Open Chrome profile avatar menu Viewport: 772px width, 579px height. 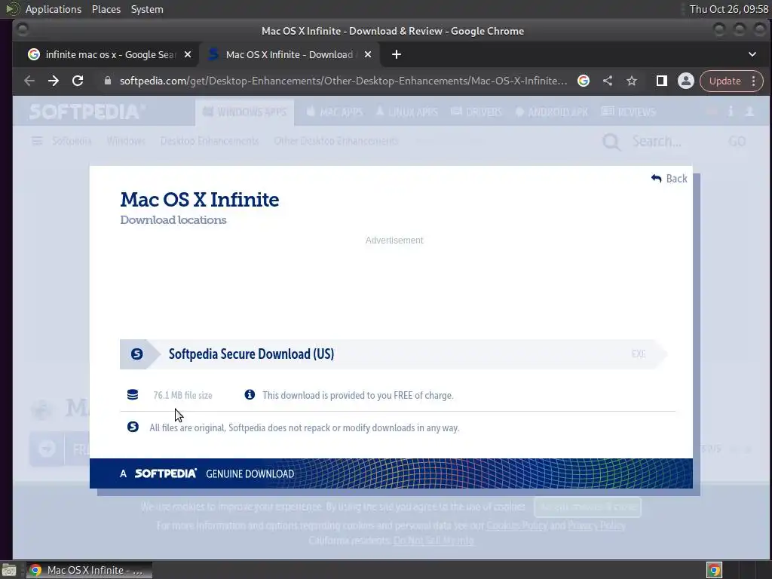(x=686, y=81)
